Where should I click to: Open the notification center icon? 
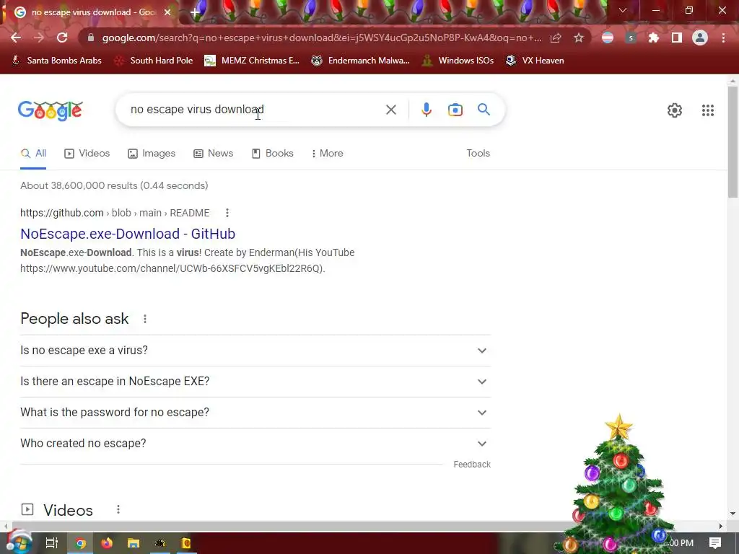click(x=715, y=542)
